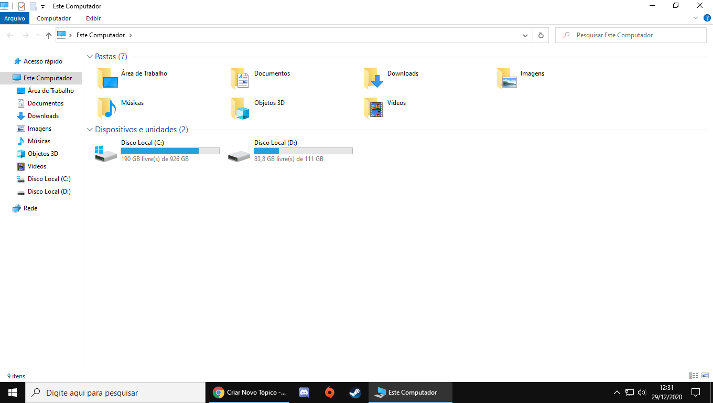Click the Disco Local (D:) usage bar
This screenshot has width=713, height=403.
tap(303, 151)
